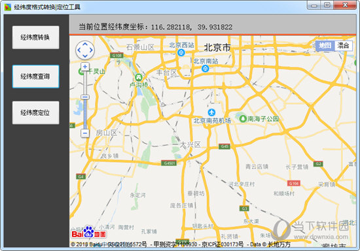
Task: Click the 孔家镇 label on the map
Action: point(149,231)
